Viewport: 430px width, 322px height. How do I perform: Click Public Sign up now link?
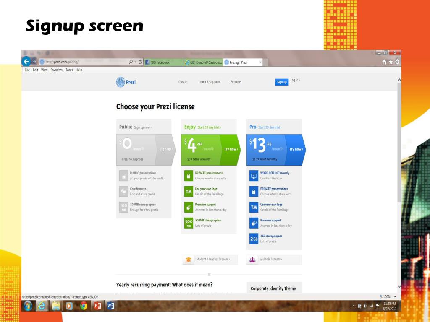[x=143, y=127]
